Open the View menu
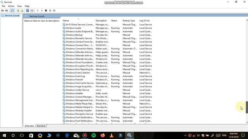 [x=19, y=6]
